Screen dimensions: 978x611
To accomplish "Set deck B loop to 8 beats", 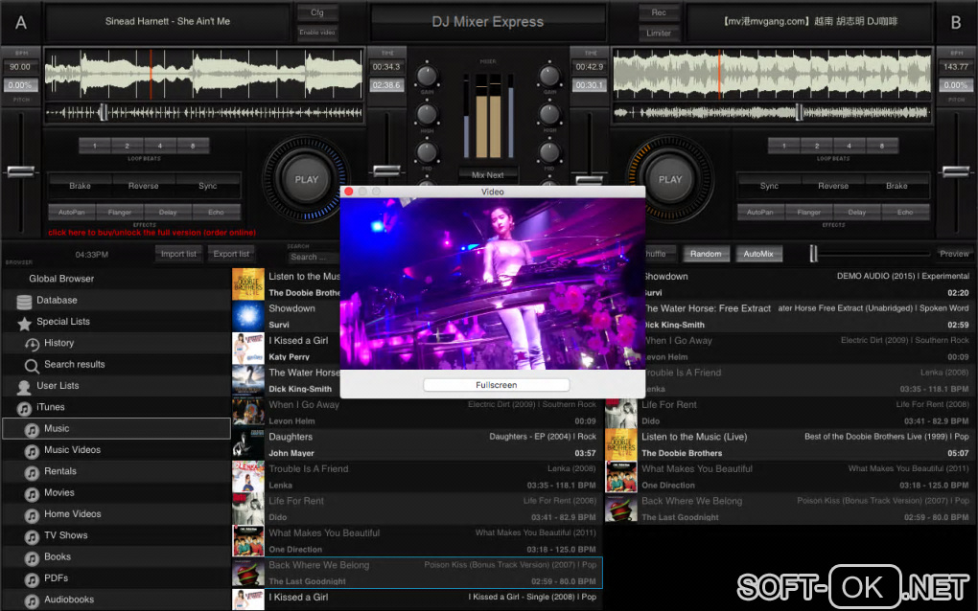I will tap(882, 146).
